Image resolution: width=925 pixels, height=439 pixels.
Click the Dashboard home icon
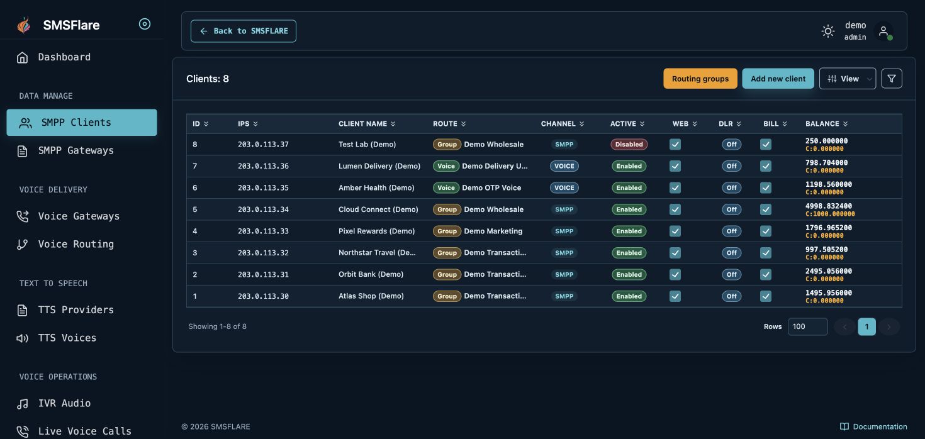click(23, 57)
